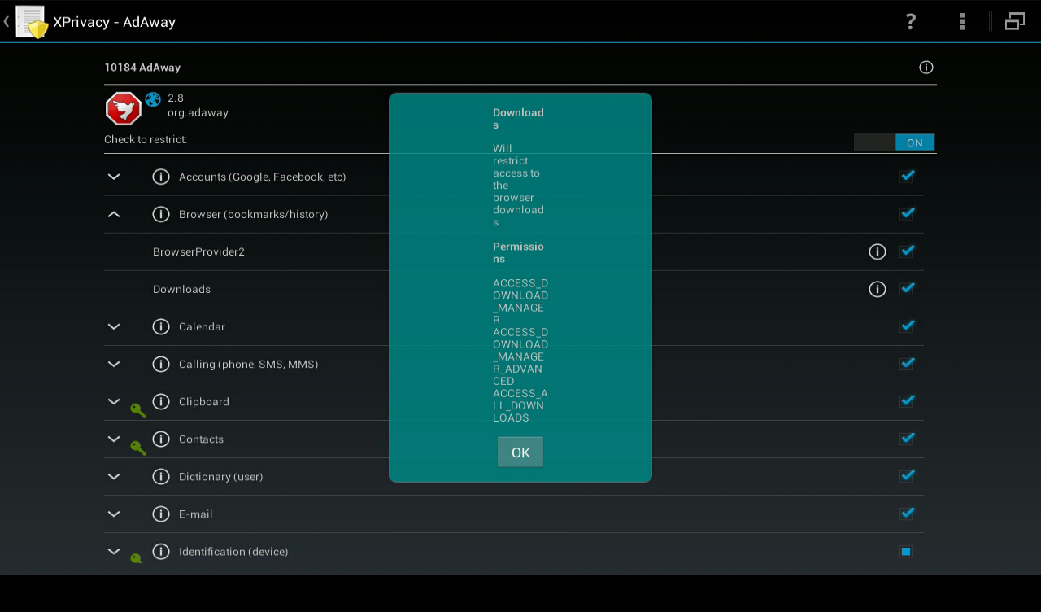The height and width of the screenshot is (612, 1041).
Task: Tap the Calling (phone, SMS, MMS) label
Action: pyautogui.click(x=248, y=364)
